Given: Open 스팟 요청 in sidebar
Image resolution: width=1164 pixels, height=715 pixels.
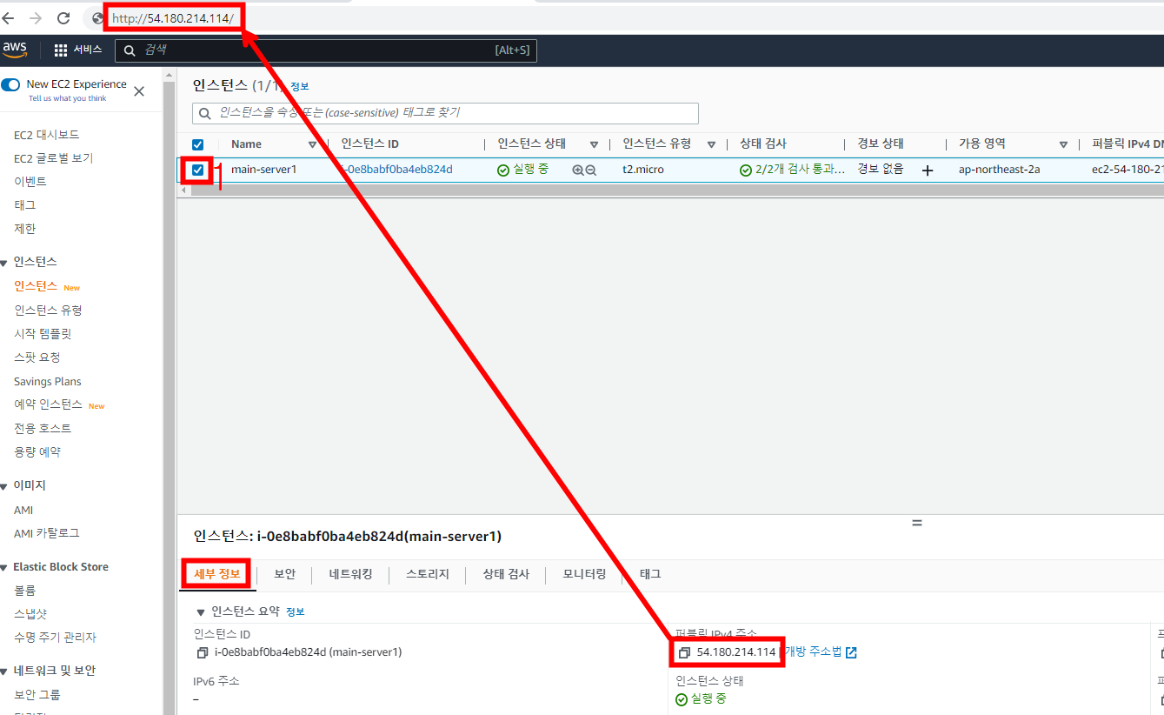Looking at the screenshot, I should point(37,357).
